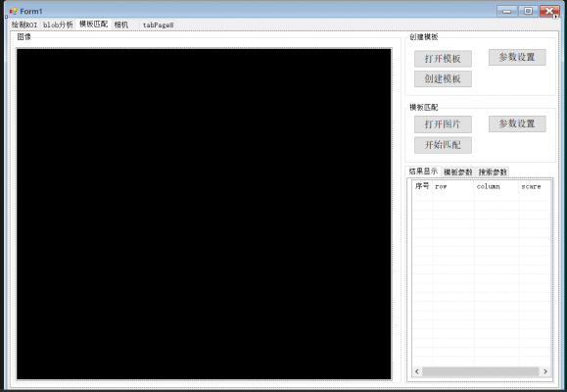
Task: Sort by the row column header
Action: pyautogui.click(x=452, y=186)
